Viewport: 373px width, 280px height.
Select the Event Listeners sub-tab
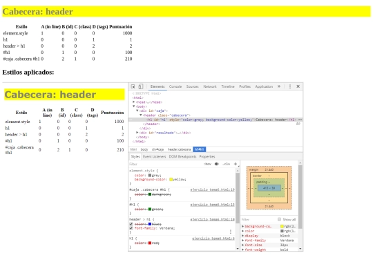click(x=154, y=156)
